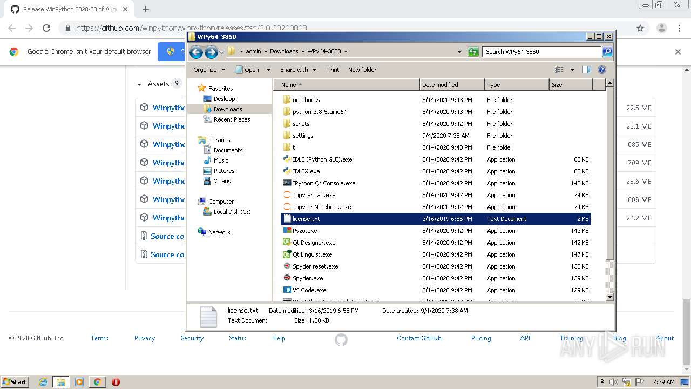Image resolution: width=691 pixels, height=389 pixels.
Task: Select Spyder reset.exe
Action: (315, 266)
